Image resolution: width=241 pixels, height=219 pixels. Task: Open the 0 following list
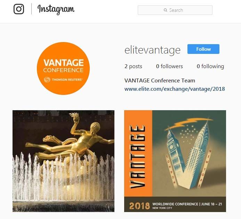point(210,66)
